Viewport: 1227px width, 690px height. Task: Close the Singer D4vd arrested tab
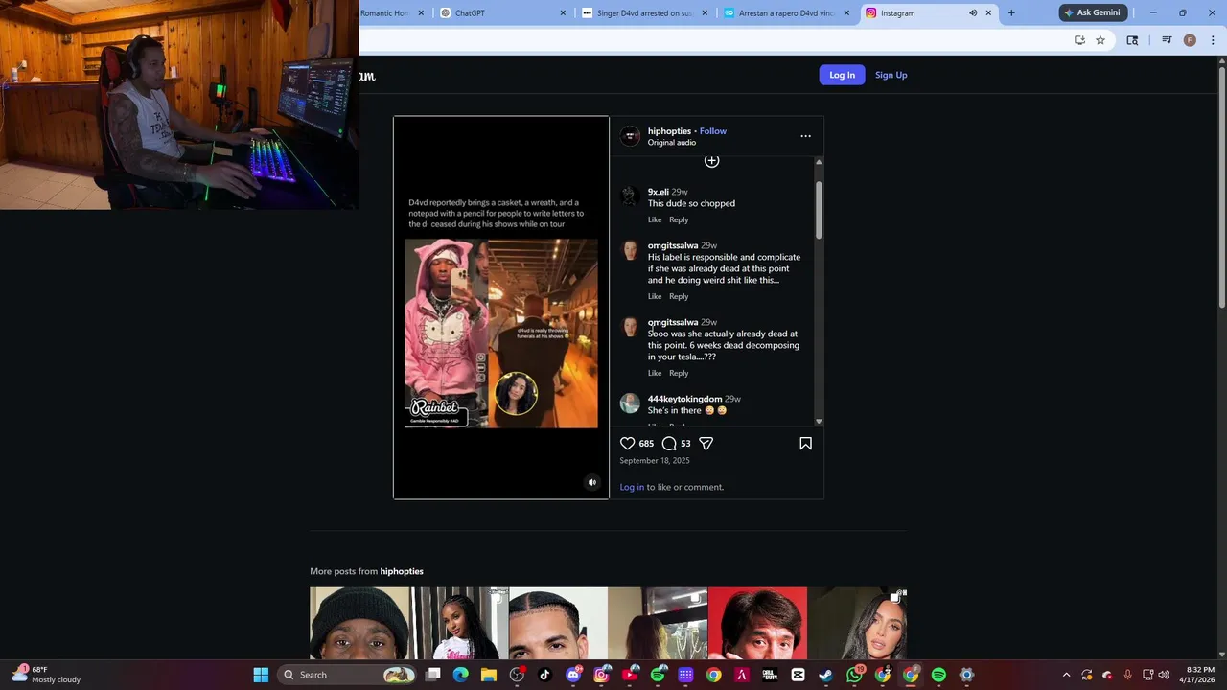click(706, 13)
